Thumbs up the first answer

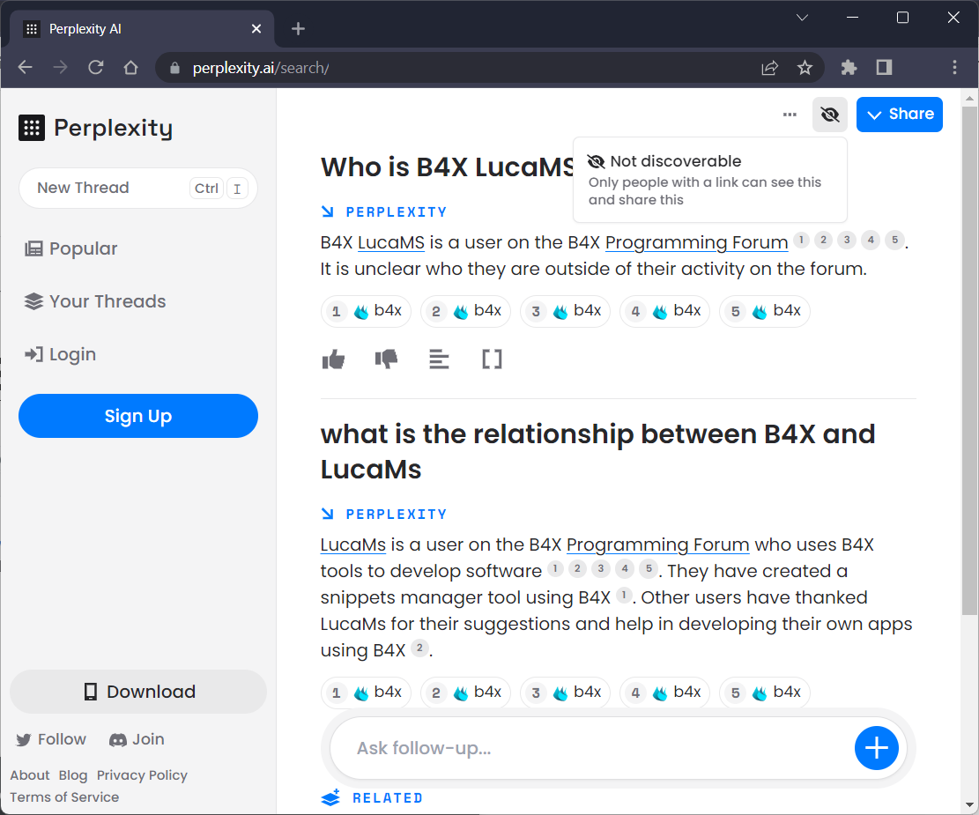(x=333, y=359)
